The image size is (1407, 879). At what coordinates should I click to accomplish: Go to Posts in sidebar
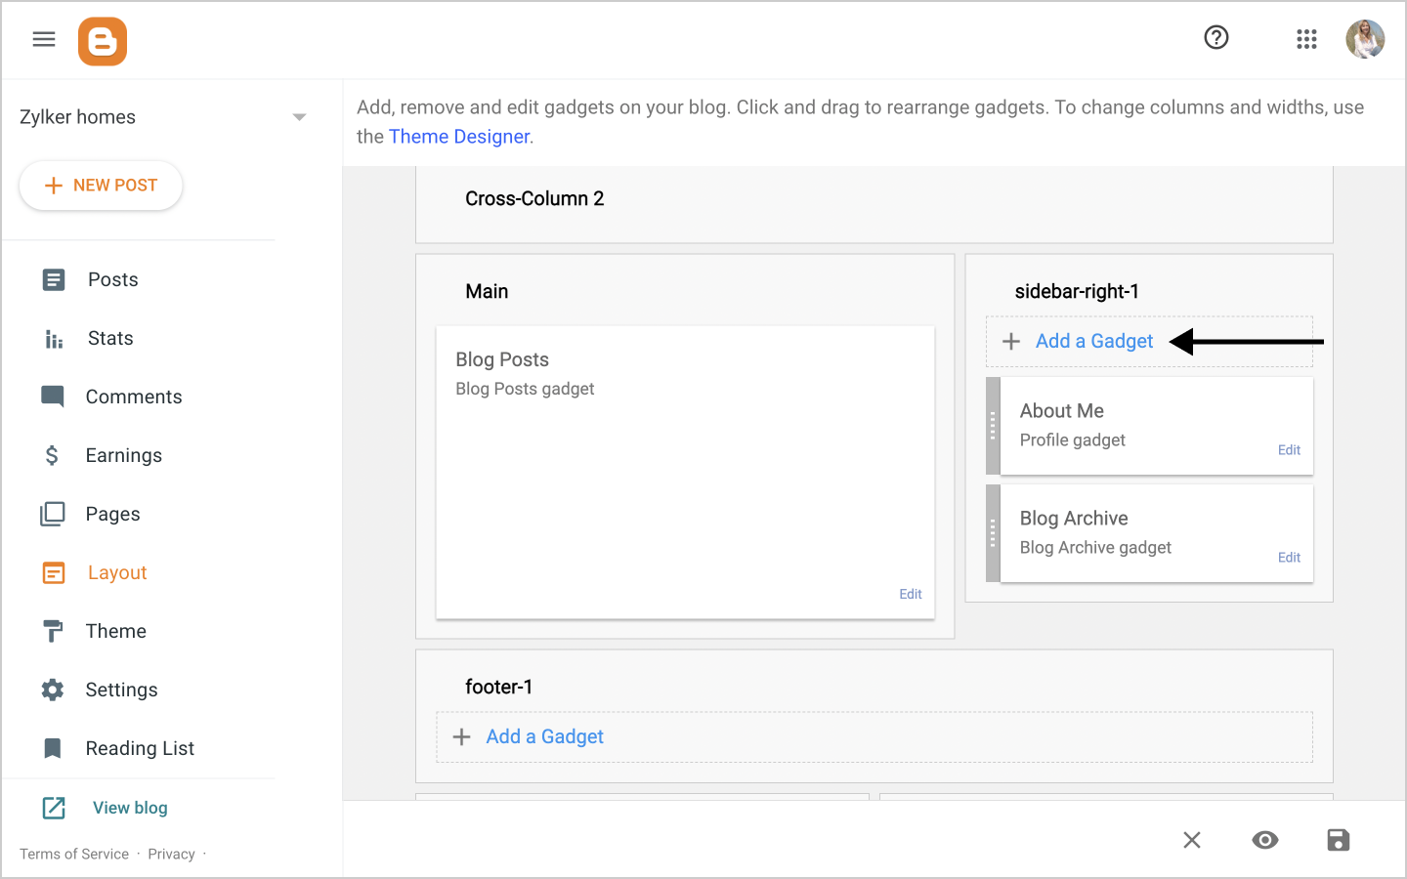pos(112,280)
